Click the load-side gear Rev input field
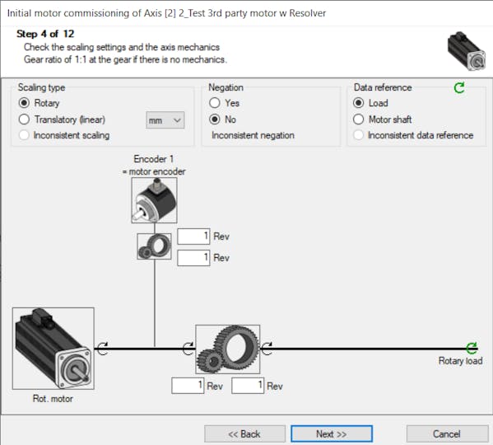 tap(248, 386)
